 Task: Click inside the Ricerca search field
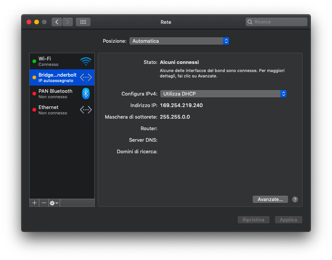276,22
